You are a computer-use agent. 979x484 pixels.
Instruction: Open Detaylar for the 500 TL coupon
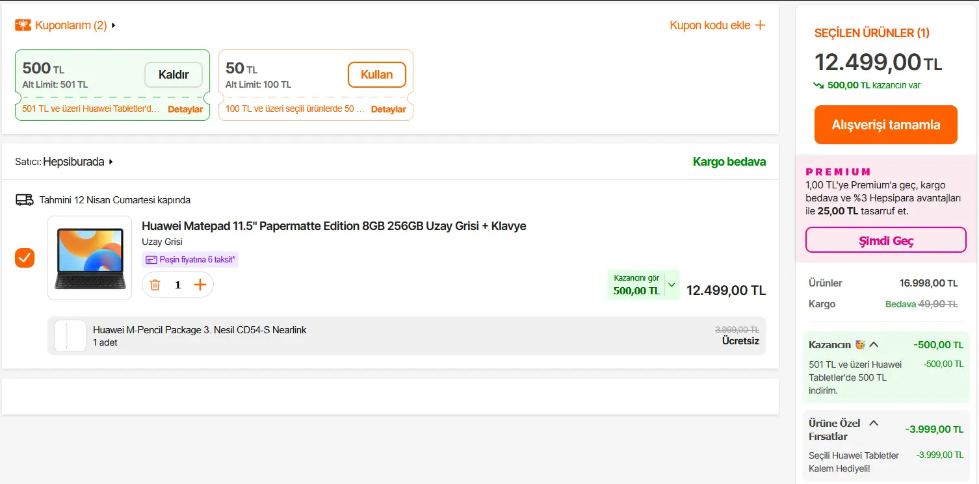[x=185, y=109]
